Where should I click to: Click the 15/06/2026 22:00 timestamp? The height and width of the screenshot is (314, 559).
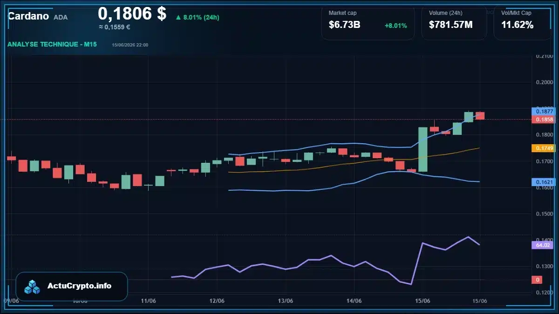click(130, 45)
